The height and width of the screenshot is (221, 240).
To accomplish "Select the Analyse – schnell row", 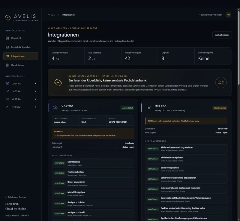I will pos(93,214).
